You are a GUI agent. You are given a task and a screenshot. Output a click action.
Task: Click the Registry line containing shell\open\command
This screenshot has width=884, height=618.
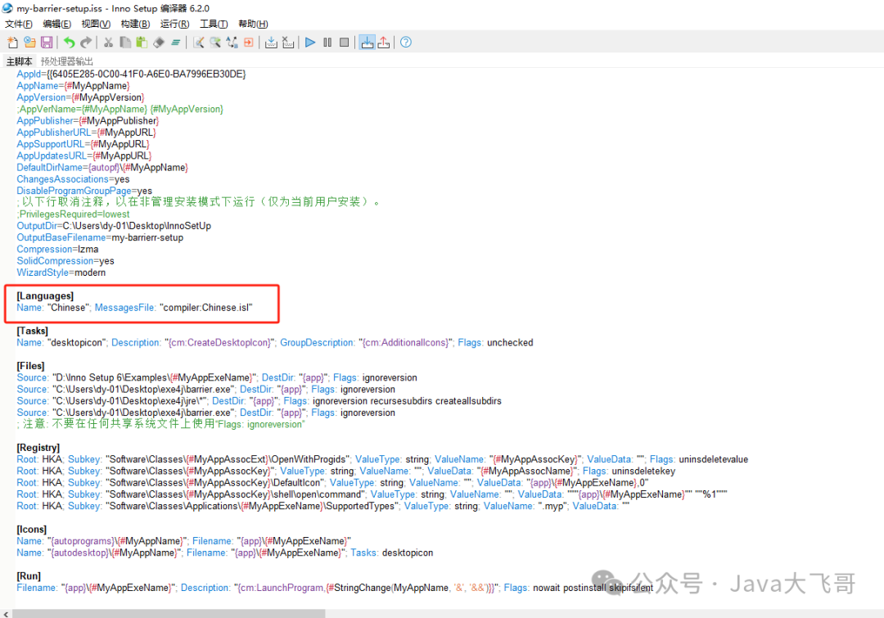point(372,494)
